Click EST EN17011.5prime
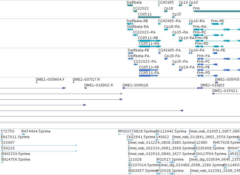The height and width of the screenshot is (175, 240). [x=2, y=140]
